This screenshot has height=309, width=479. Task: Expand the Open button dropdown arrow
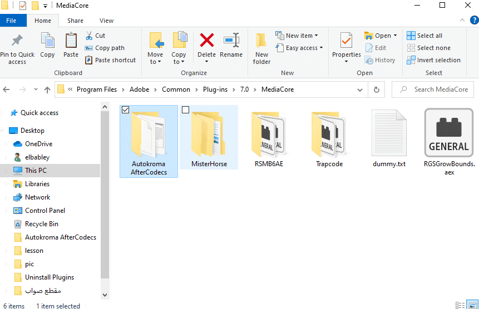[396, 36]
